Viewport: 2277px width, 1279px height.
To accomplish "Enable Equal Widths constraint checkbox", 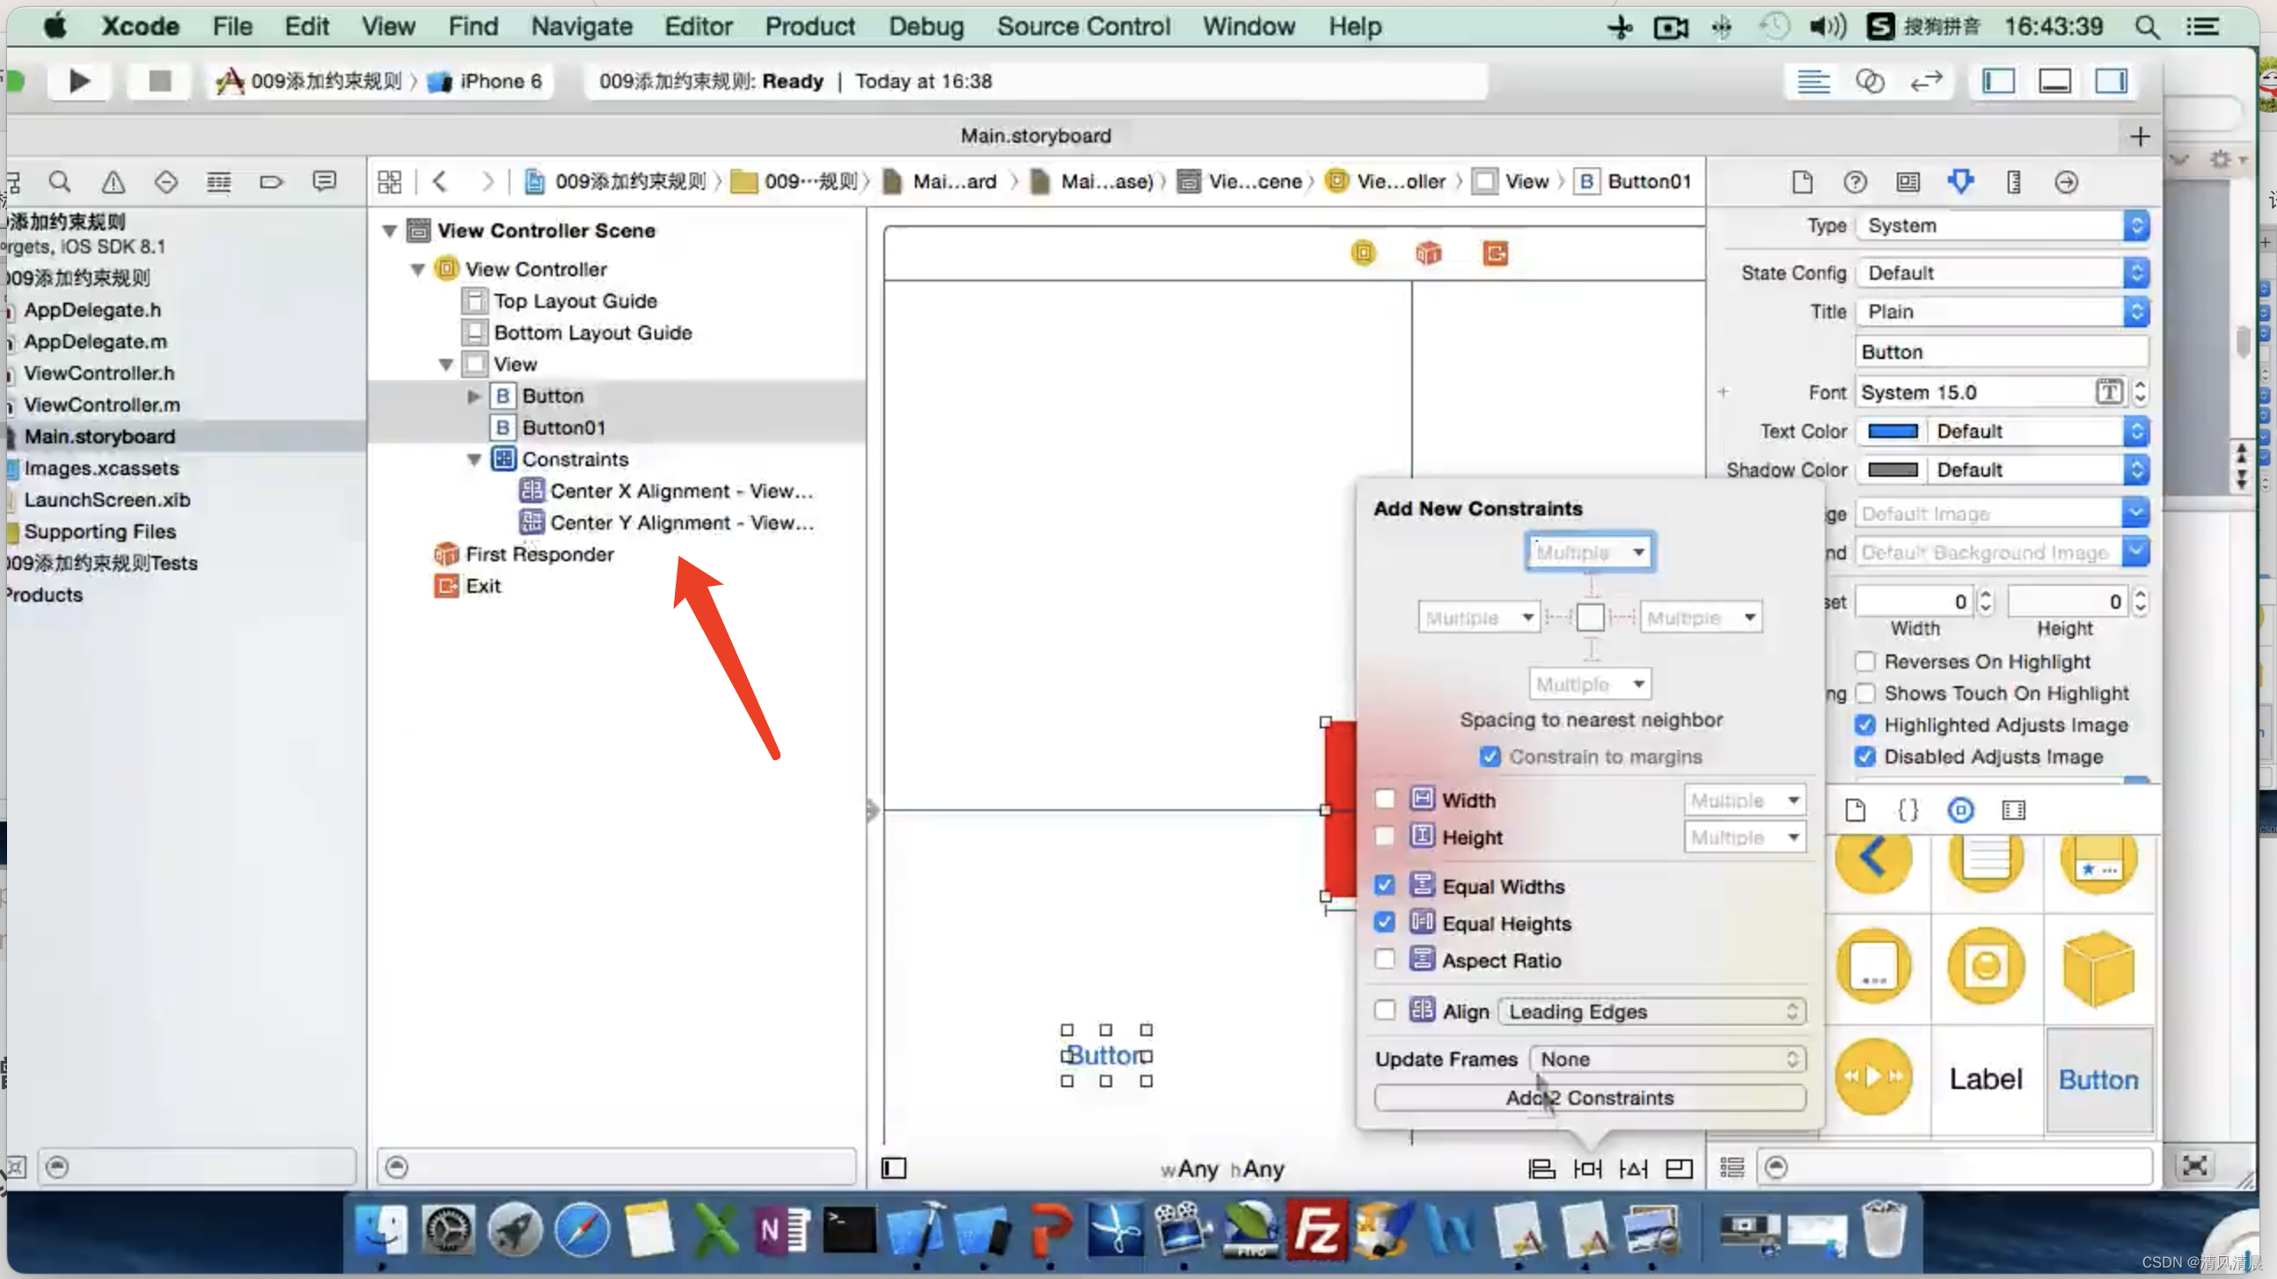I will [1382, 885].
